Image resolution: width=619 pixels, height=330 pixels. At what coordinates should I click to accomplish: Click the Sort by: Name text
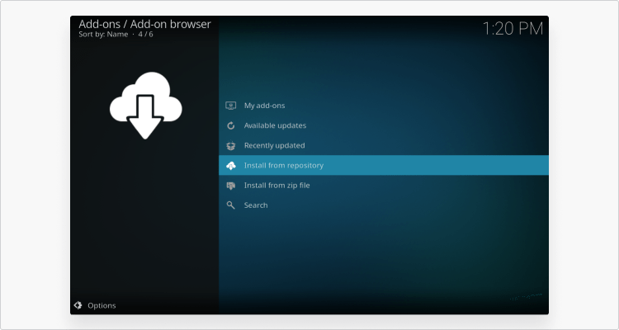click(103, 35)
